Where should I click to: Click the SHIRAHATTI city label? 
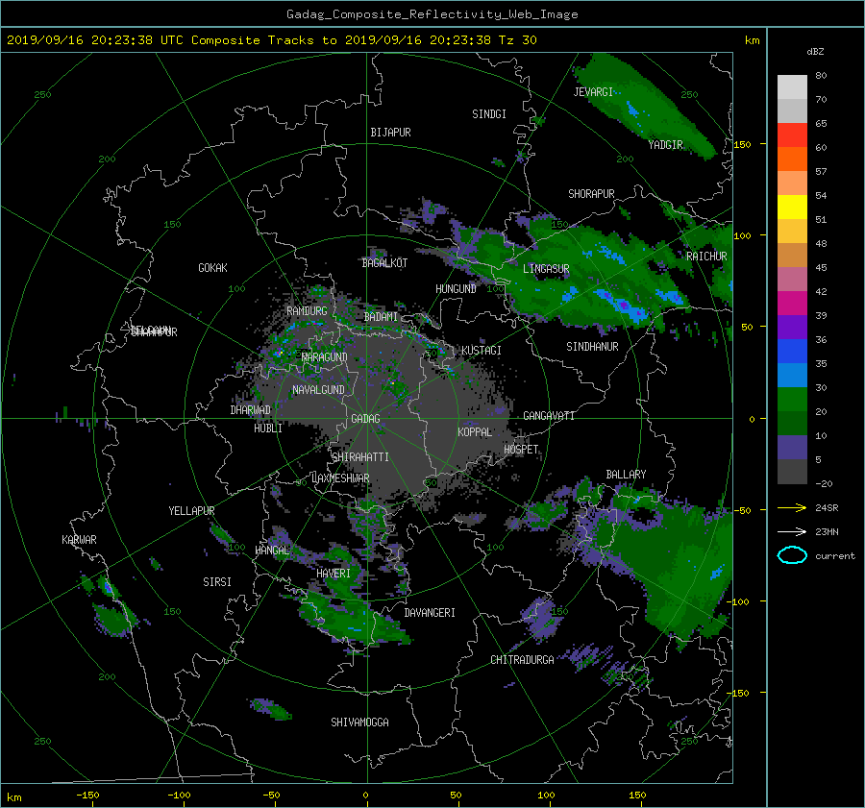pyautogui.click(x=360, y=457)
